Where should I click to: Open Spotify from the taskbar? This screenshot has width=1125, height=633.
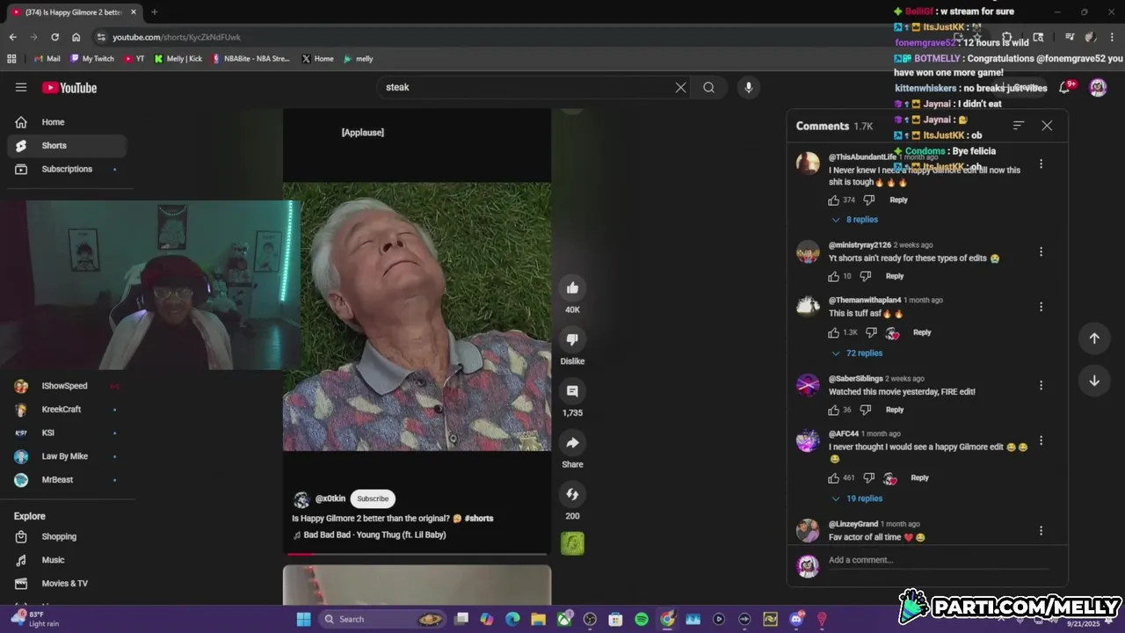pos(642,619)
